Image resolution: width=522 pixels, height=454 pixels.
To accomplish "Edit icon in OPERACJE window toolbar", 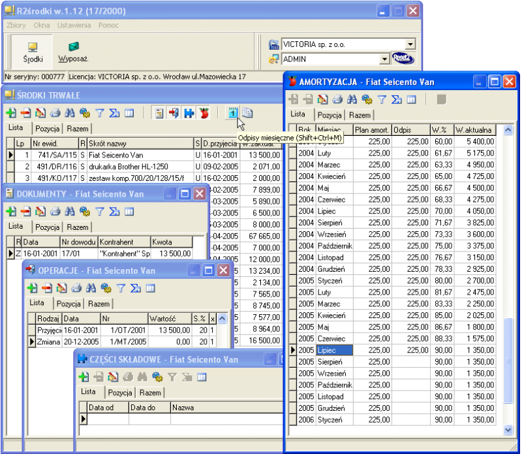I will coord(61,288).
